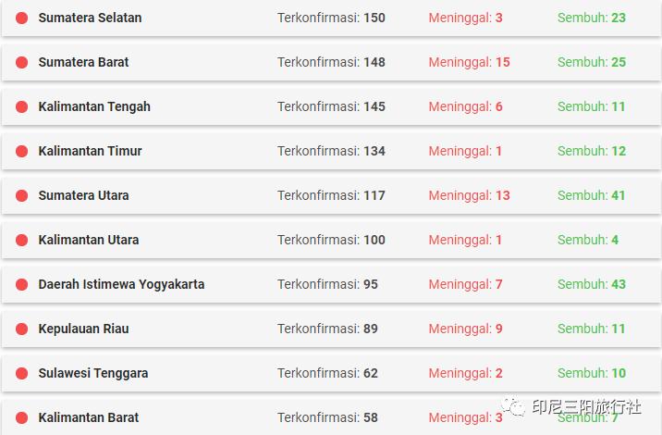This screenshot has height=435, width=662.
Task: Click the red dot beside Kepulauan Riau
Action: click(x=22, y=329)
